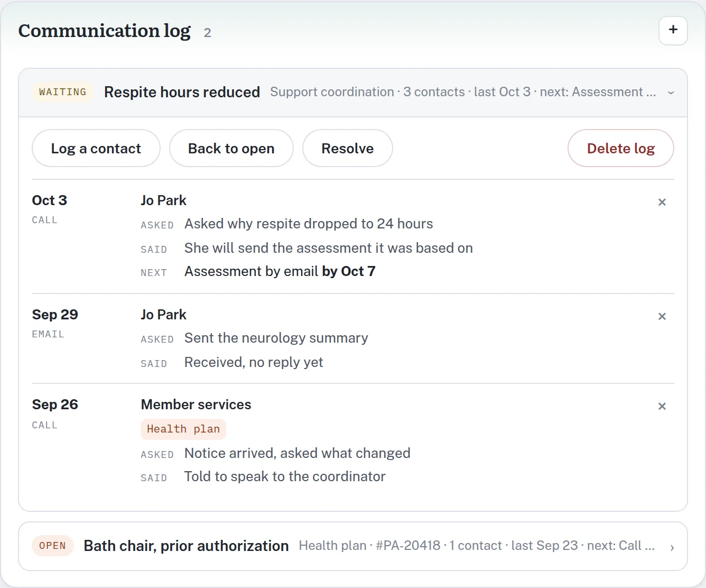Move the log Back to open
Image resolution: width=706 pixels, height=588 pixels.
coord(231,148)
